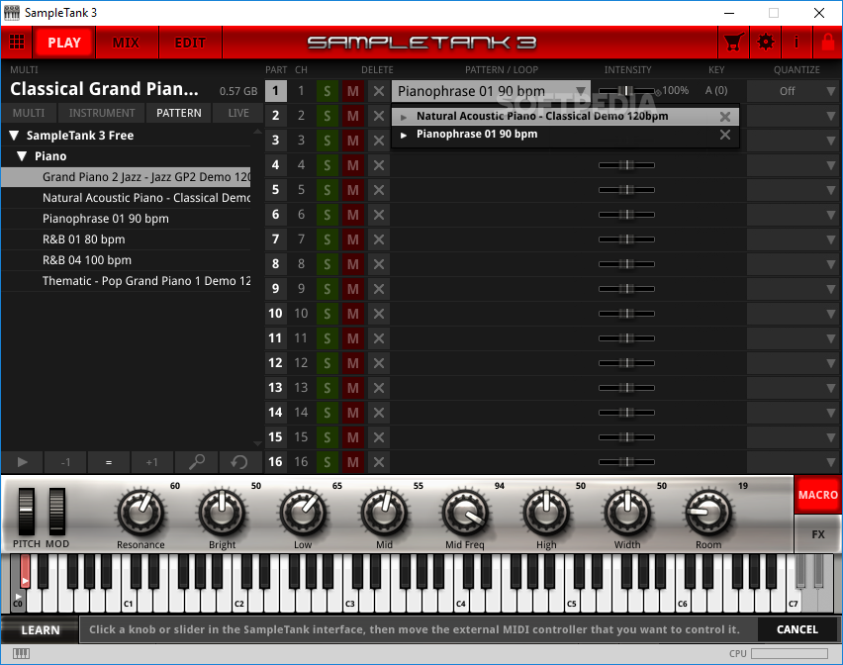Solo part 3
The height and width of the screenshot is (665, 843).
tap(327, 141)
